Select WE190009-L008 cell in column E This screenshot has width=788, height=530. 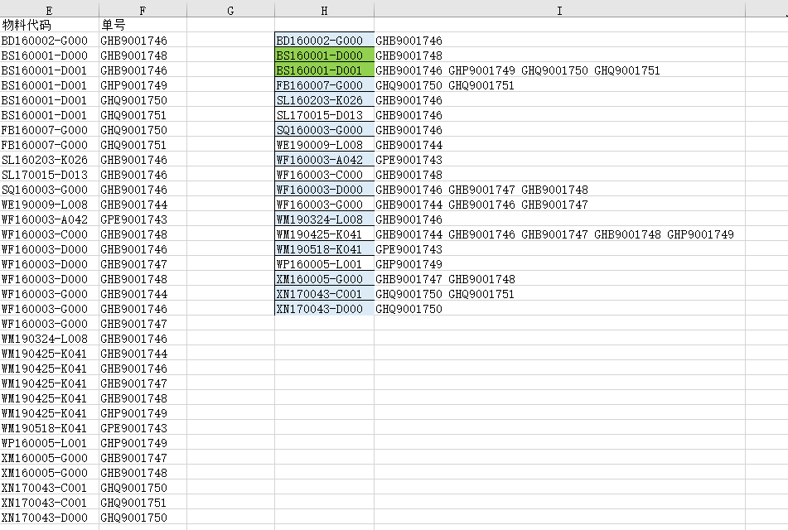coord(49,205)
